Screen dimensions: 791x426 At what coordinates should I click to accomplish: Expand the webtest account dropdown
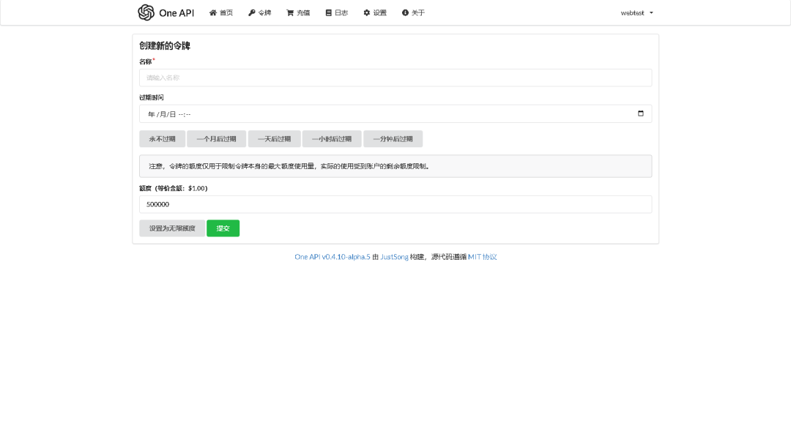point(636,12)
